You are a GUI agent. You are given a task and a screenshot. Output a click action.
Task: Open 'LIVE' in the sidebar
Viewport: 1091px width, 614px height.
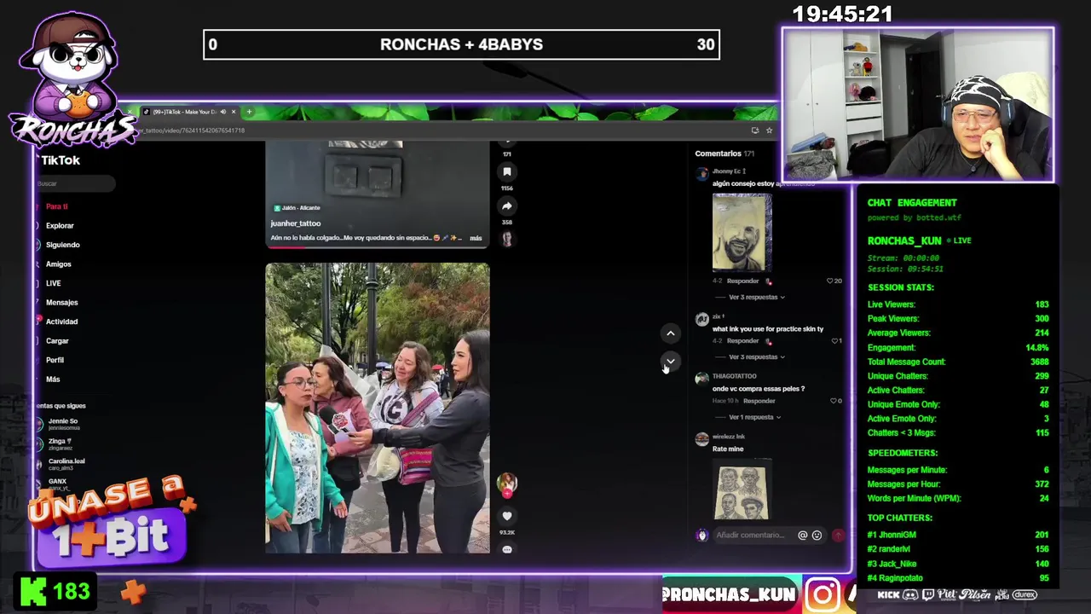pyautogui.click(x=53, y=283)
